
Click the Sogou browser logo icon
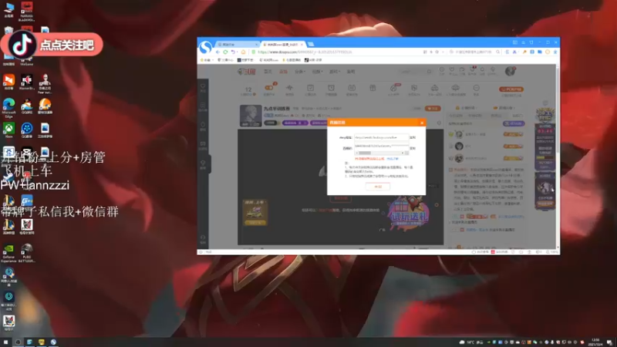205,48
